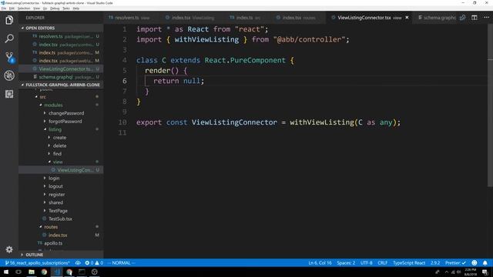Open the File menu
This screenshot has height=277, width=493.
click(x=4, y=8)
